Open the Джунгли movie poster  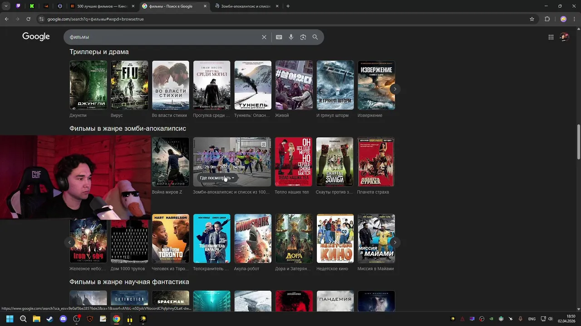pyautogui.click(x=88, y=85)
